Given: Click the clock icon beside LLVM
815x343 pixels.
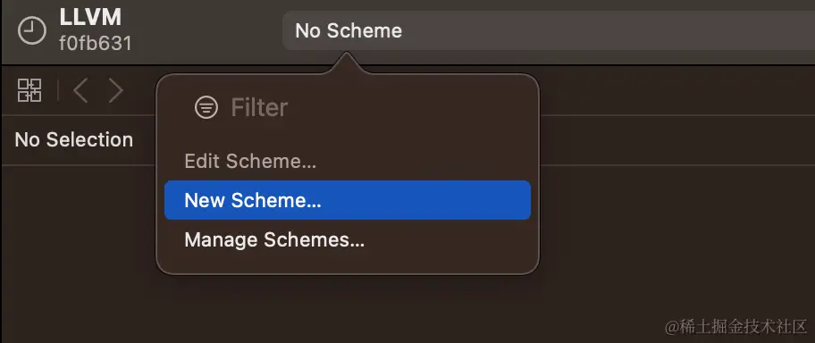Looking at the screenshot, I should click(32, 31).
